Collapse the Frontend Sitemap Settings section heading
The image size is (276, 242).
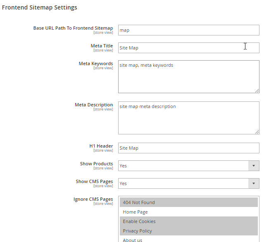click(x=40, y=7)
